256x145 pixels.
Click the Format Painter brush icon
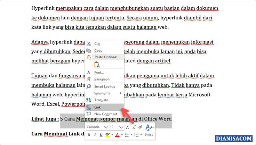(x=140, y=127)
